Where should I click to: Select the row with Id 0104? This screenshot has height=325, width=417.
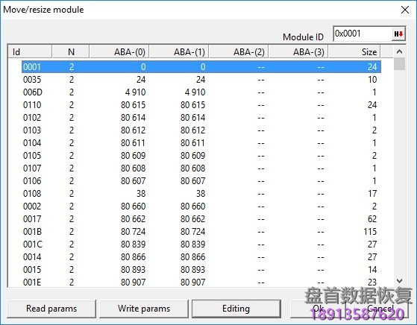tap(201, 143)
